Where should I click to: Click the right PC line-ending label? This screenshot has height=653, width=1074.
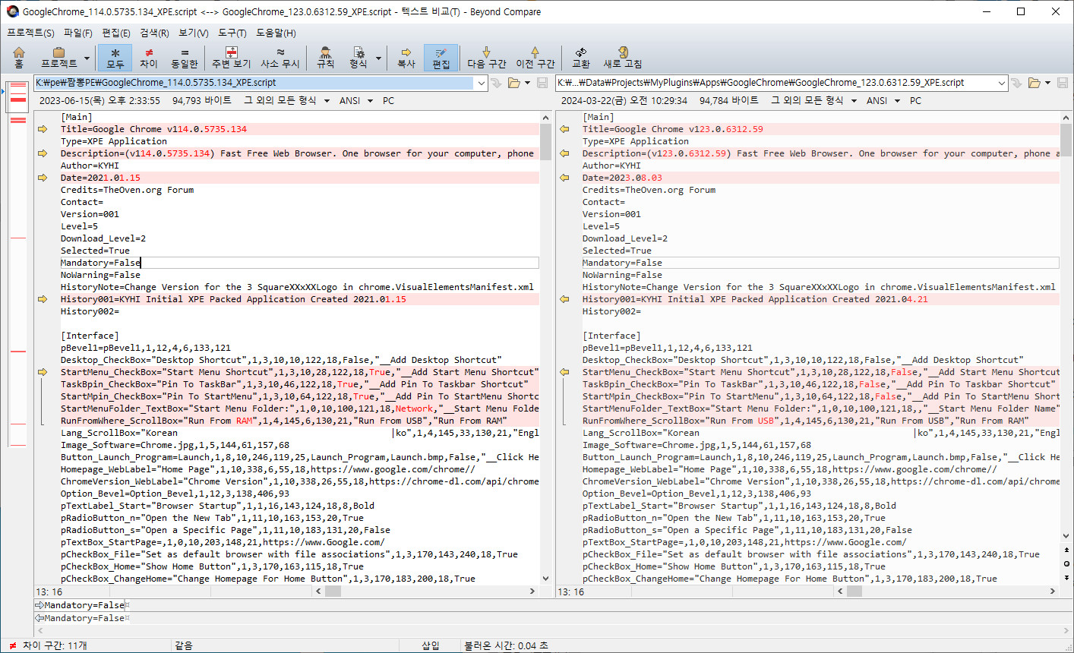tap(915, 100)
